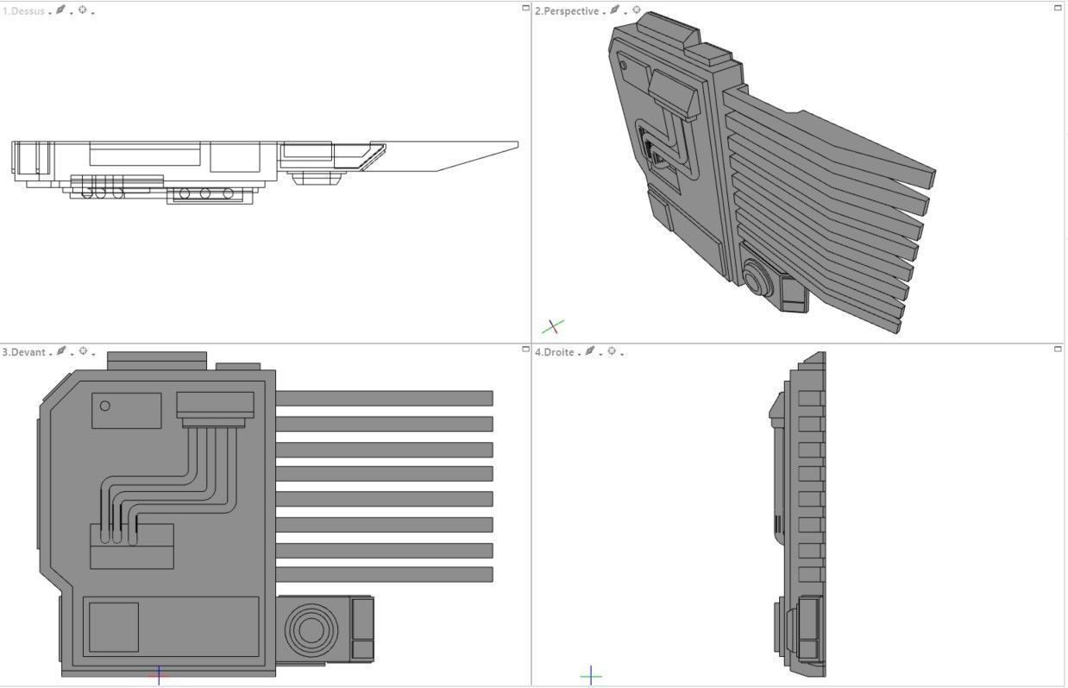Open the dropdown arrow next to 4.Droite label
Image resolution: width=1068 pixels, height=688 pixels.
579,354
